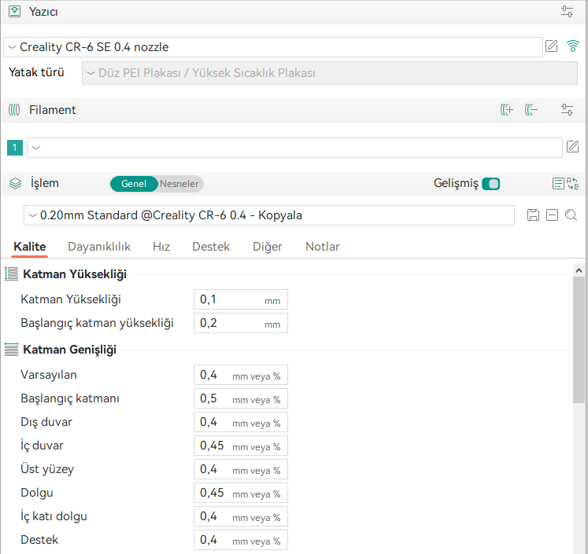
Task: Open filament settings icon in Filament header
Action: point(568,110)
